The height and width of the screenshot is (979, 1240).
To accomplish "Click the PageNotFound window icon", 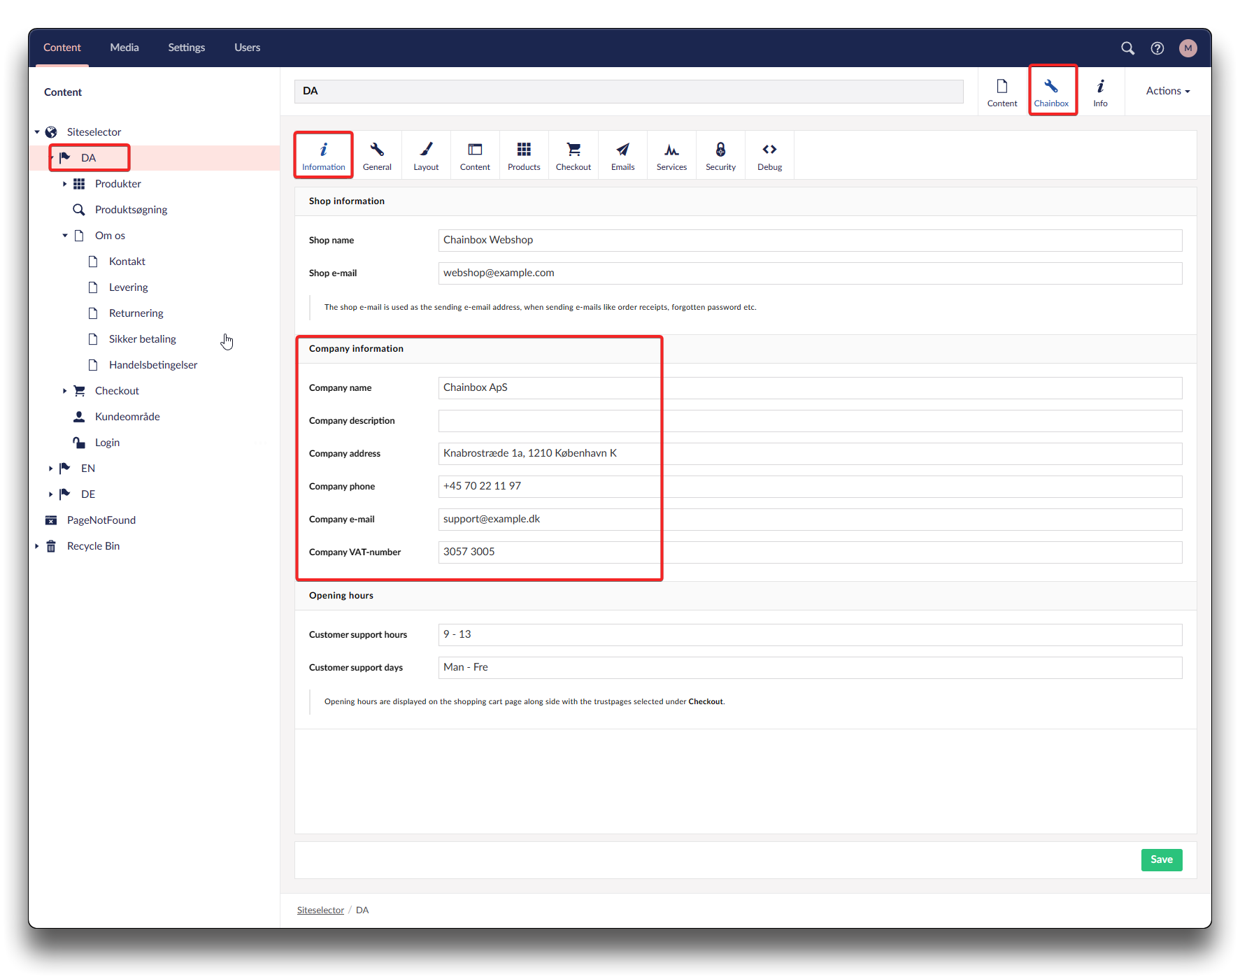I will coord(51,520).
